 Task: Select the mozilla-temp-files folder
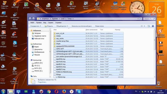click(x=88, y=41)
